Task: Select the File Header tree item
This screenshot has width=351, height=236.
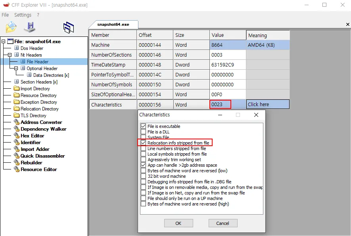Action: (38, 62)
